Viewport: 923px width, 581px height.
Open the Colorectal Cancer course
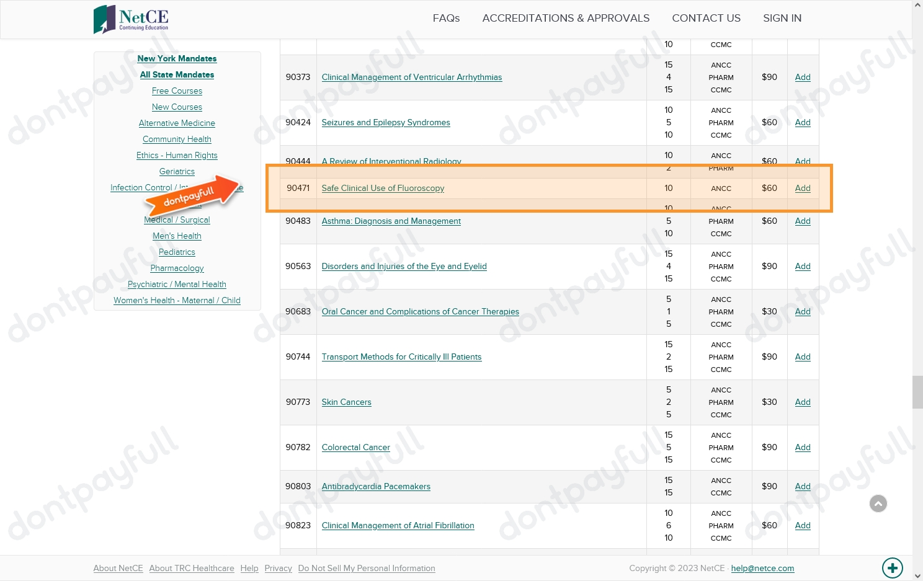click(355, 447)
